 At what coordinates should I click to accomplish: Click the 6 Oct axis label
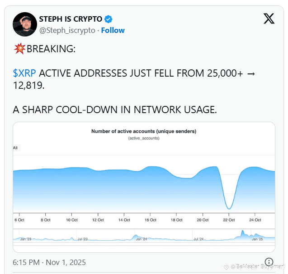[x=20, y=220]
